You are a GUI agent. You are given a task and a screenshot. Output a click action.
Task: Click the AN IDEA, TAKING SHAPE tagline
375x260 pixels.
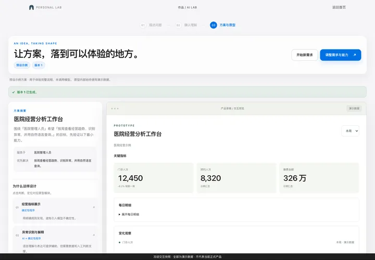coord(35,44)
